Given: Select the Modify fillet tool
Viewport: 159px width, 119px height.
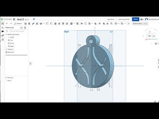Looking at the screenshot, I should click(x=100, y=23).
